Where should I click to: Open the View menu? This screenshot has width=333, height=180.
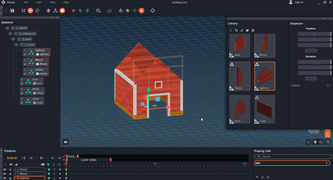click(52, 2)
